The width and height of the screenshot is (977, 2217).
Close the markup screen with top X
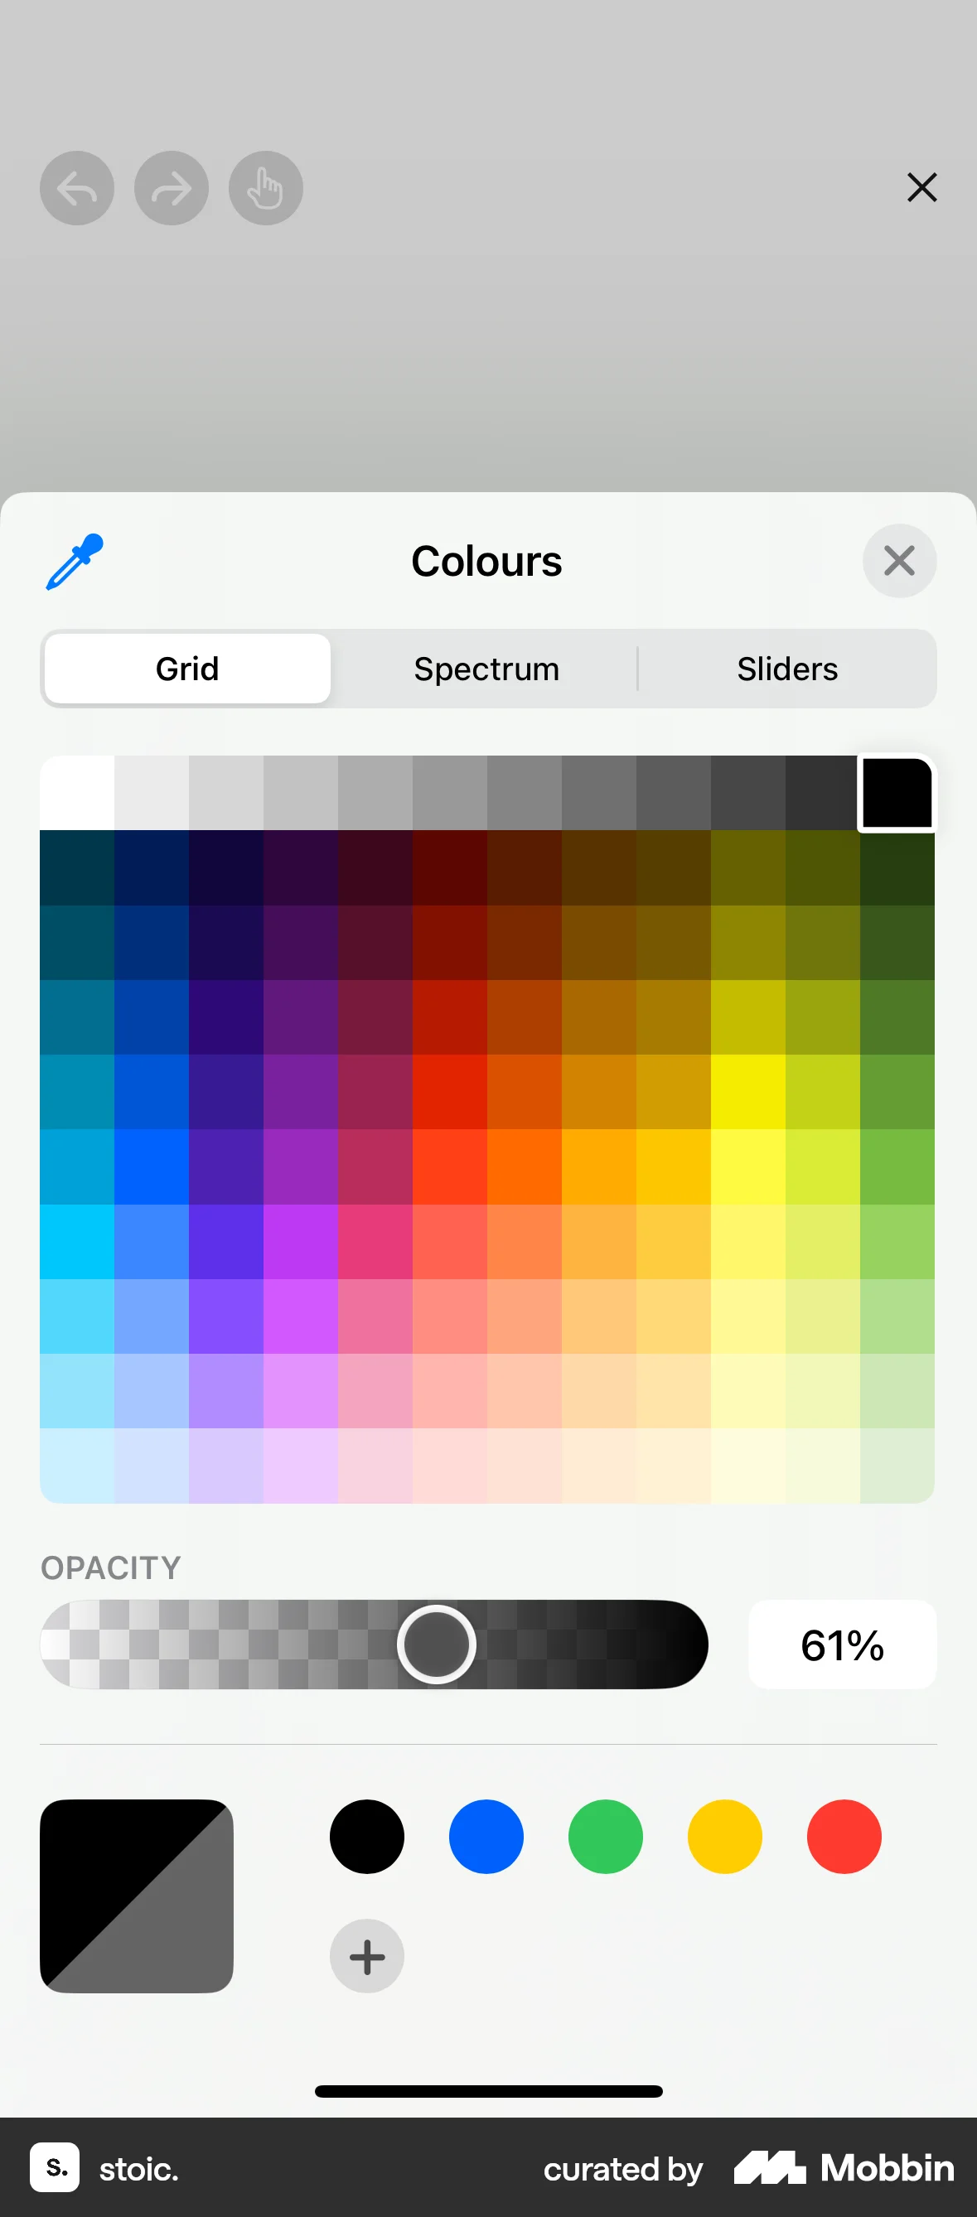point(922,186)
